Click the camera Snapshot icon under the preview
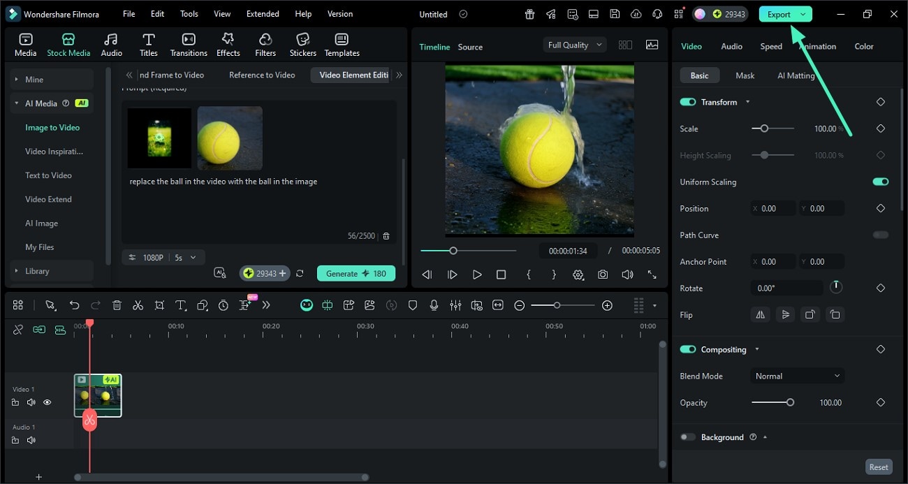The height and width of the screenshot is (484, 908). (603, 274)
